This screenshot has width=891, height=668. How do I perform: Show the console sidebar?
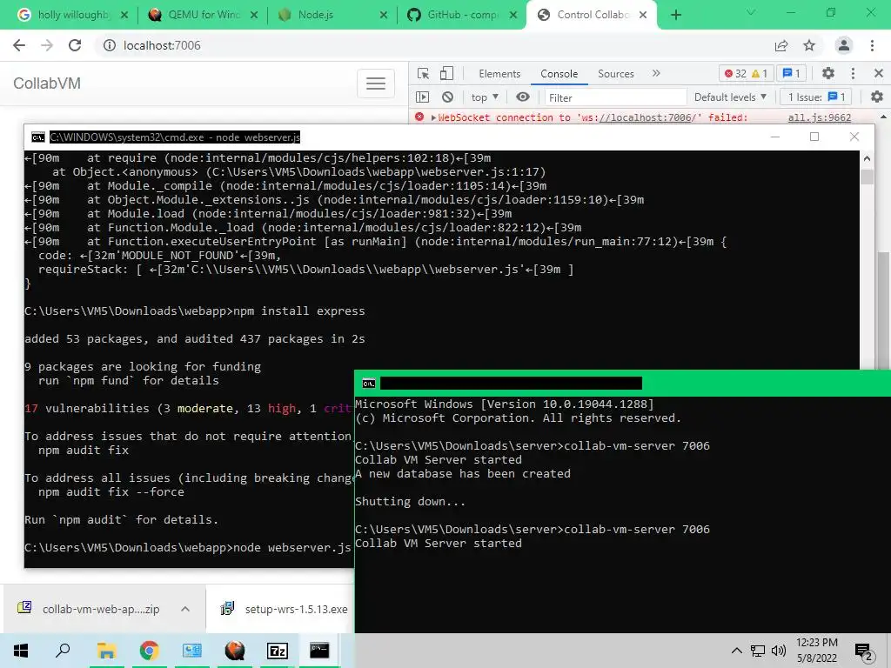[x=423, y=97]
